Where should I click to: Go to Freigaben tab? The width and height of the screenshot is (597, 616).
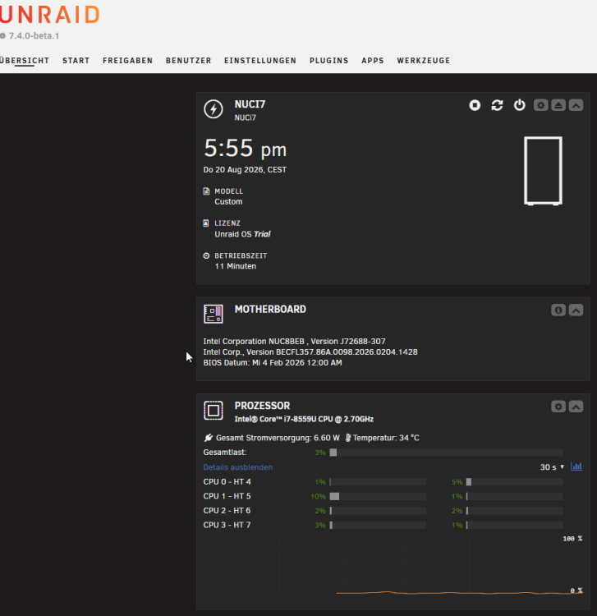127,61
